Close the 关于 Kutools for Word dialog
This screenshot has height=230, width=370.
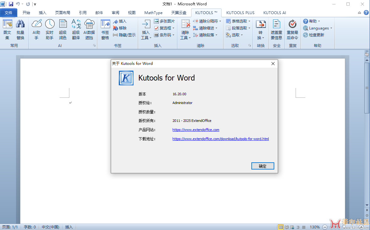pos(273,64)
